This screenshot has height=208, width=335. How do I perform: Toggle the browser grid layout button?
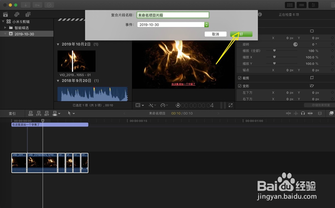290,5
